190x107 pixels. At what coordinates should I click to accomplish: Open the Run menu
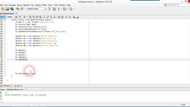[33, 5]
